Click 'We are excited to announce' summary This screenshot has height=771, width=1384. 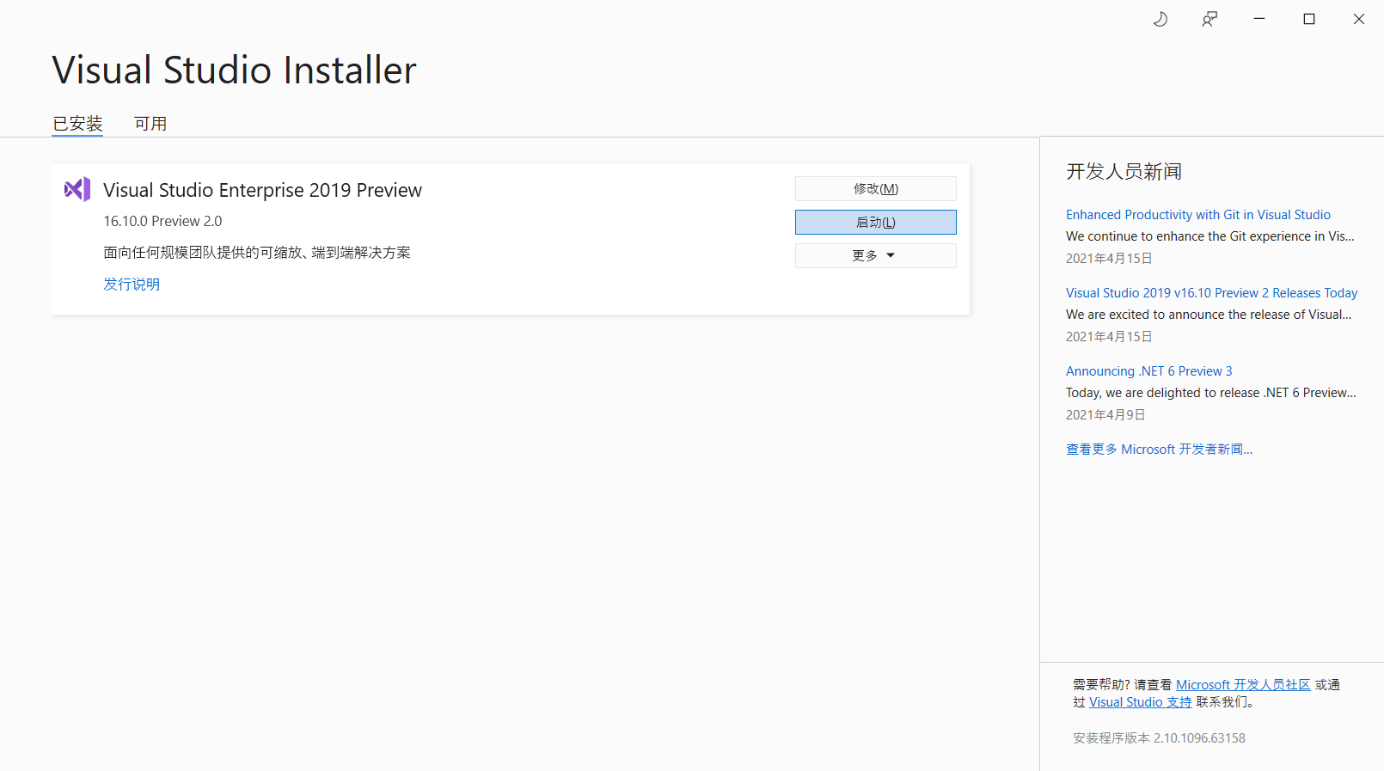pos(1209,315)
